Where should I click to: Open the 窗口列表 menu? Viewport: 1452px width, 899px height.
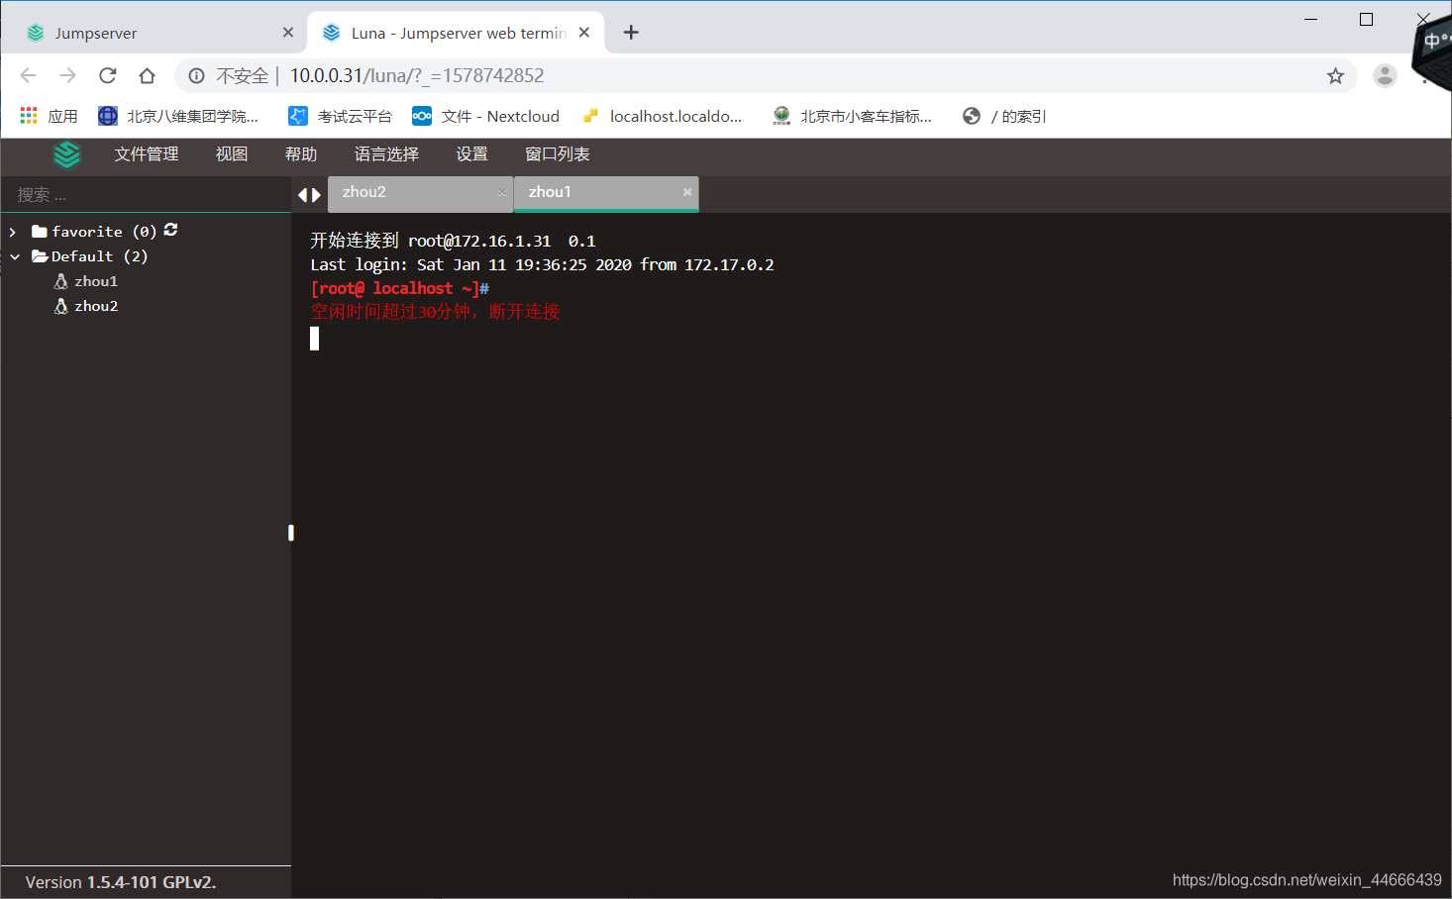pos(558,154)
